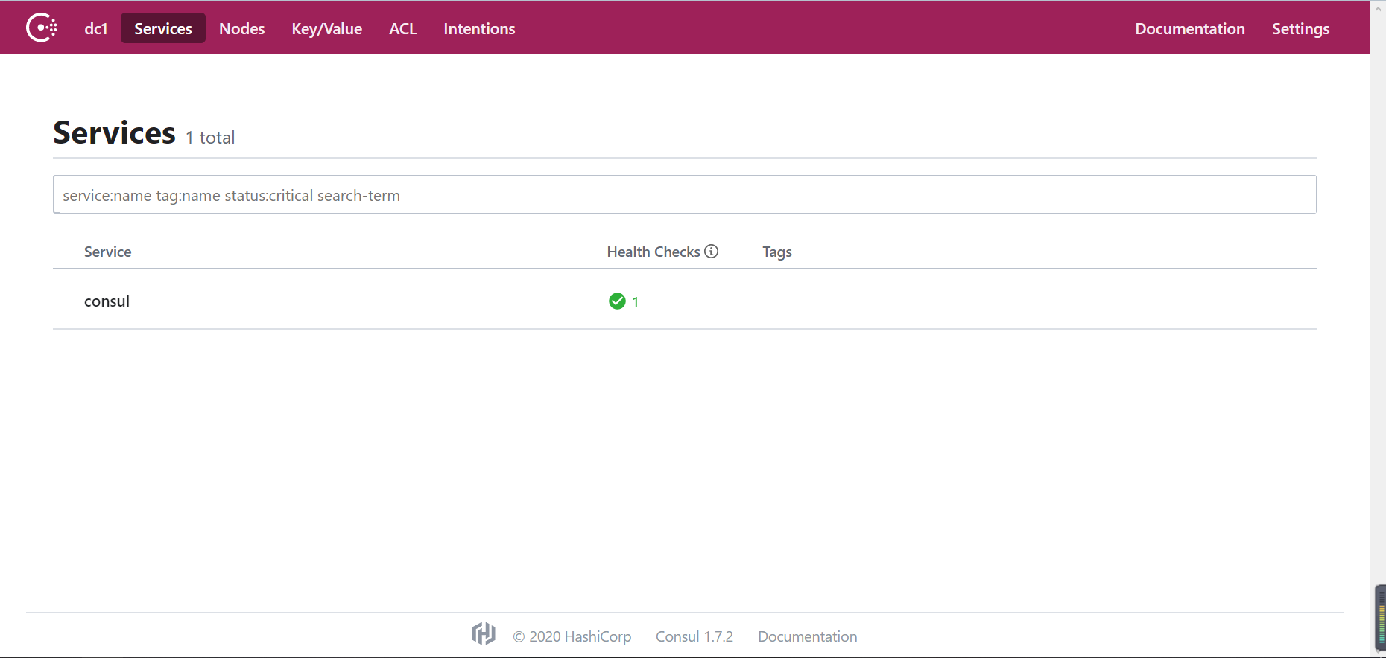
Task: Open the Key/Value tab
Action: point(327,28)
